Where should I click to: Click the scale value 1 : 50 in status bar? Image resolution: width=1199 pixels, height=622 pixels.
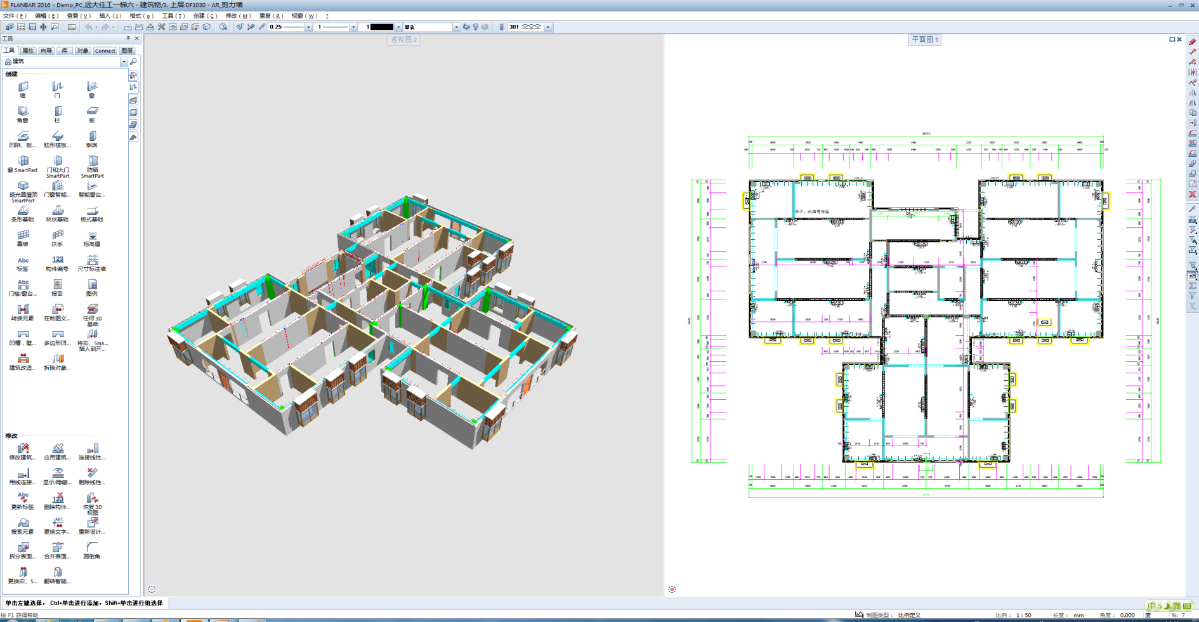pos(1023,615)
